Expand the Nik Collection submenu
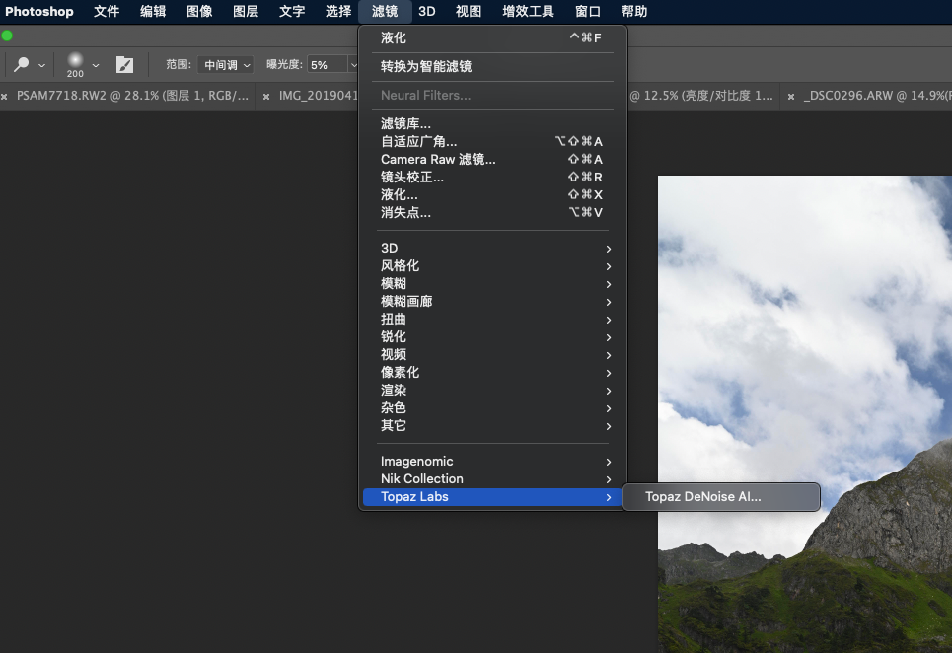This screenshot has height=653, width=952. 492,478
